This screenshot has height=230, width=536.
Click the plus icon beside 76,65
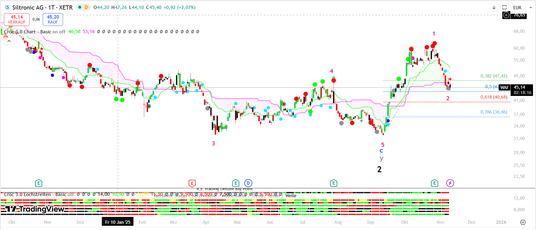(x=506, y=15)
